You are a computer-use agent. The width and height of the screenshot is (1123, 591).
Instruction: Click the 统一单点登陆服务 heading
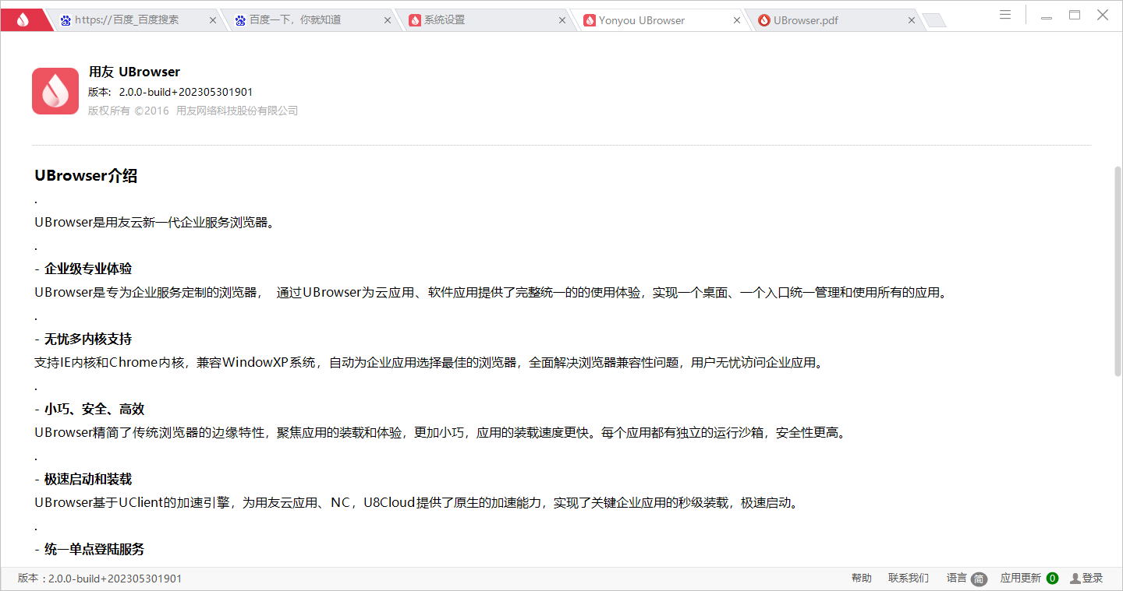[94, 549]
